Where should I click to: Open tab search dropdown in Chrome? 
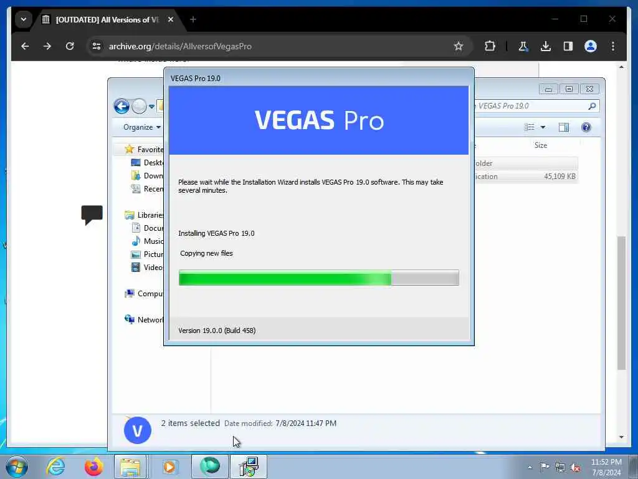24,19
